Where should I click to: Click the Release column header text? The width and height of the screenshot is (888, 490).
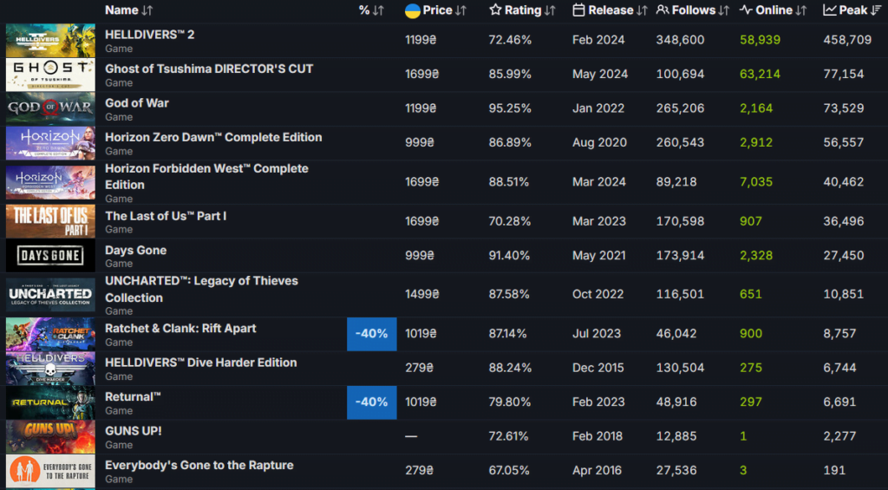coord(610,10)
